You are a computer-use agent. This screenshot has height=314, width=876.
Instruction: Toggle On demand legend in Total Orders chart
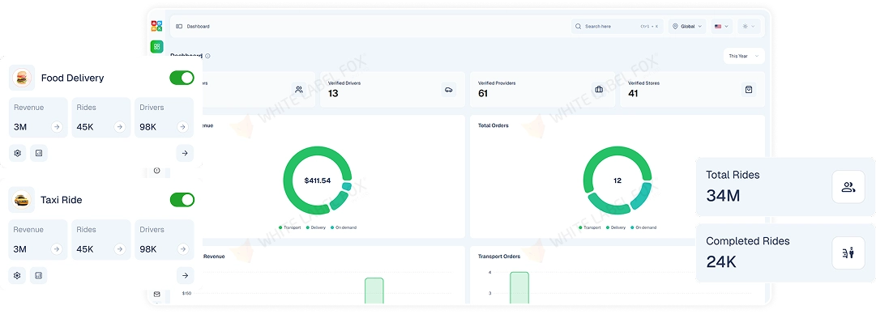click(643, 227)
